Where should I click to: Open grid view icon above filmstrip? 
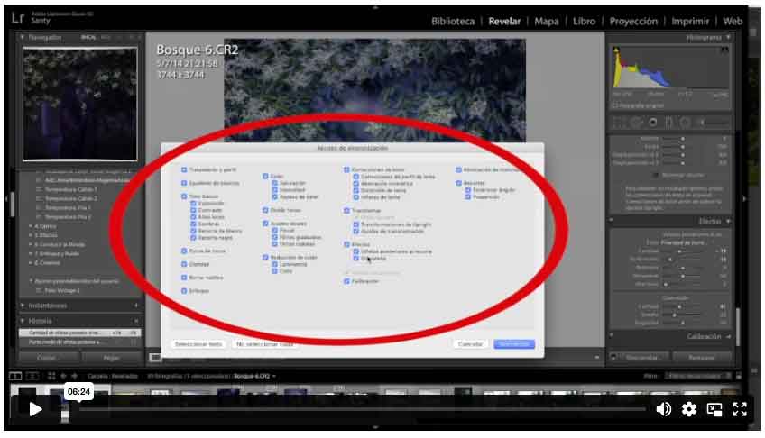coord(51,376)
